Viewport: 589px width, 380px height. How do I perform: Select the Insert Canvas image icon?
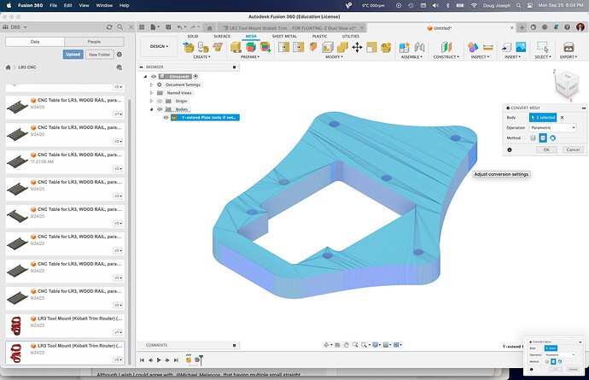521,47
